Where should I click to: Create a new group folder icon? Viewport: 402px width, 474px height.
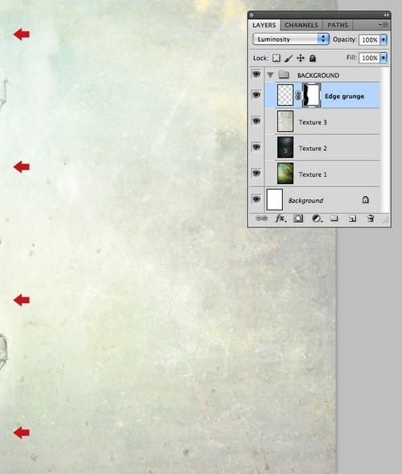(x=334, y=218)
